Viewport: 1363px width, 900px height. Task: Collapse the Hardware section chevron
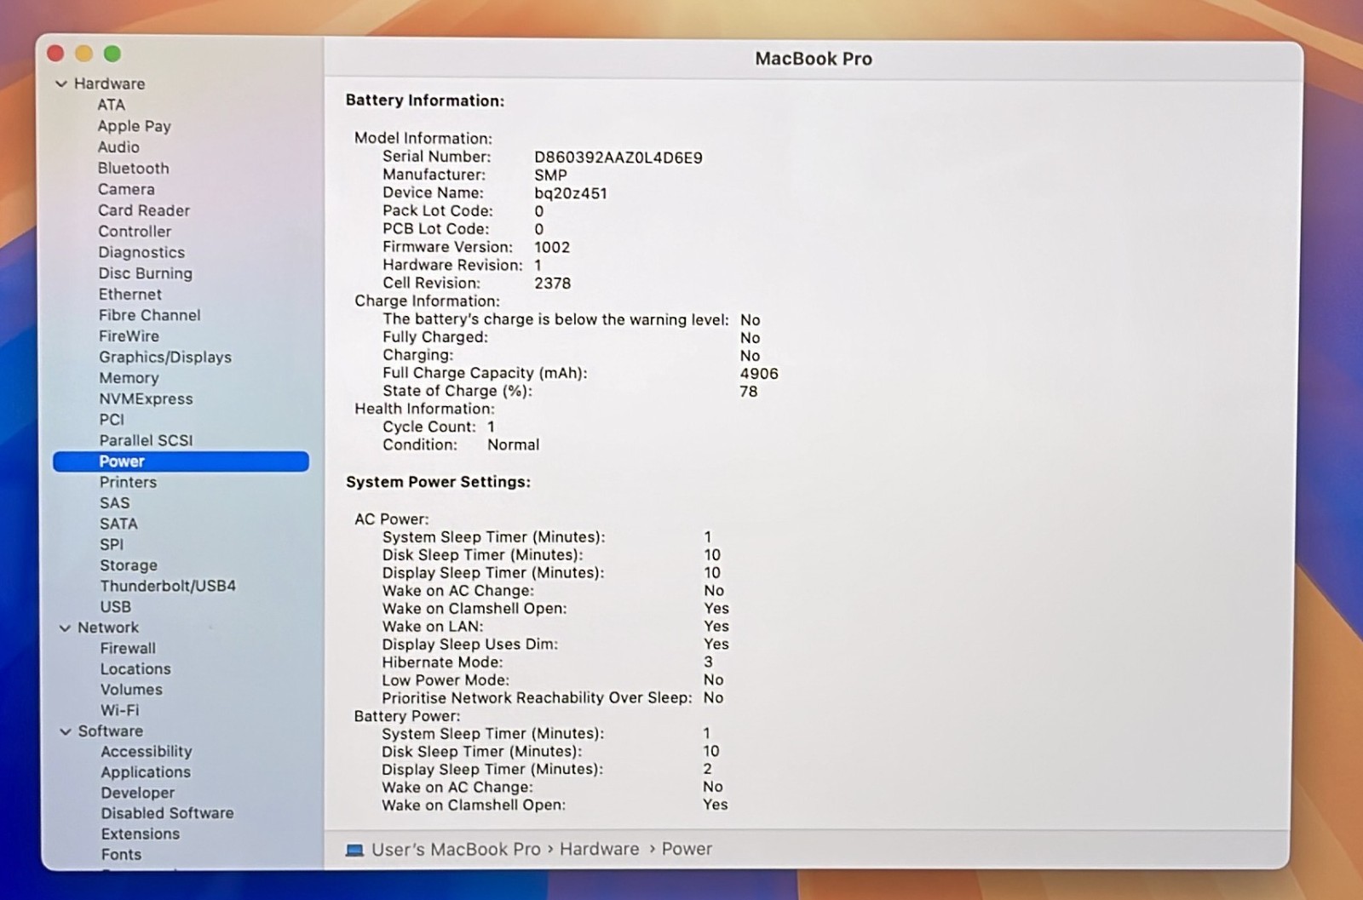coord(61,83)
